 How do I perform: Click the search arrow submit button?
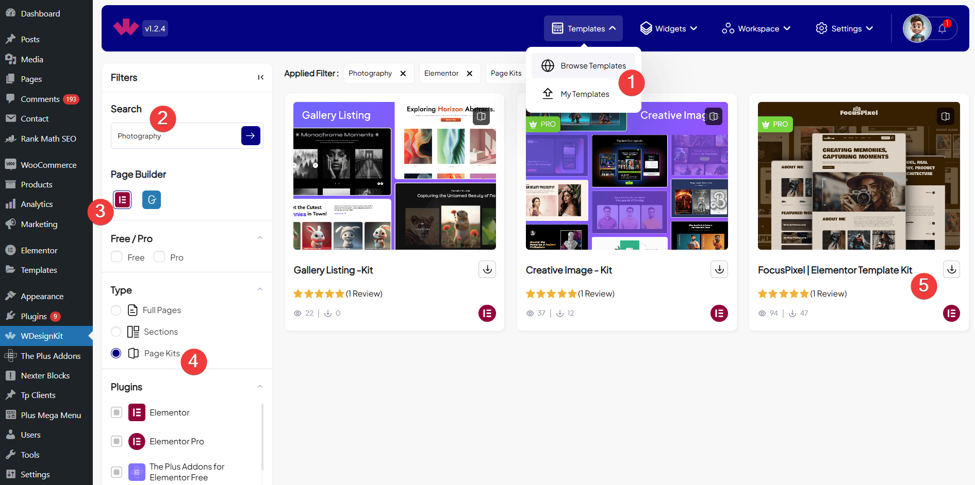click(x=251, y=136)
